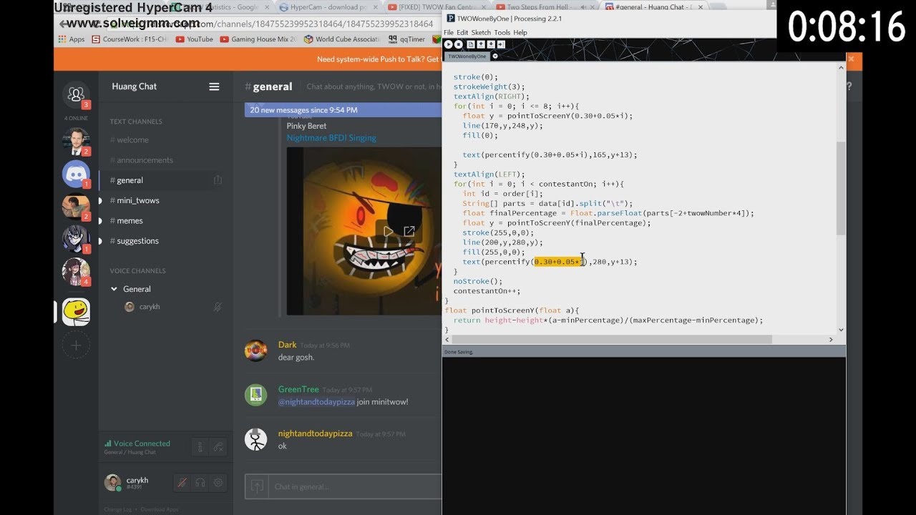The height and width of the screenshot is (515, 916).
Task: Open a sketch using Processing toolbar
Action: [481, 44]
